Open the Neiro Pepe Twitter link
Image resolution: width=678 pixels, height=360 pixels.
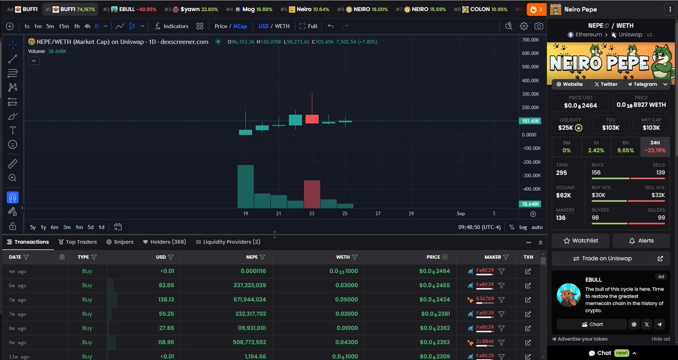coord(606,84)
